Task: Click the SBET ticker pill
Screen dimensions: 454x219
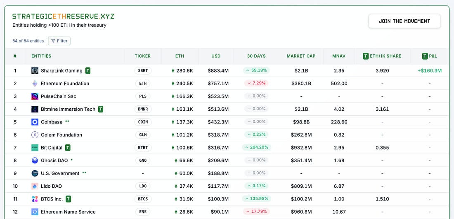Action: pos(143,71)
